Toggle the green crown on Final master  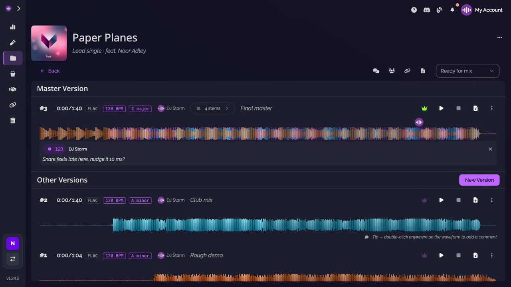[x=424, y=108]
